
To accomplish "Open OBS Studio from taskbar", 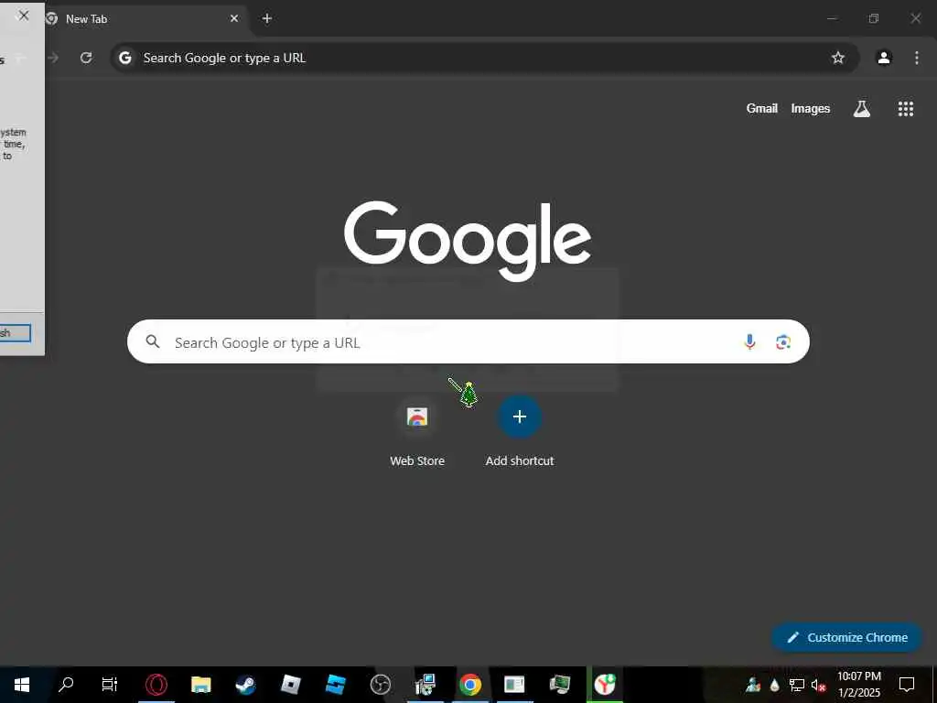I will (x=380, y=685).
